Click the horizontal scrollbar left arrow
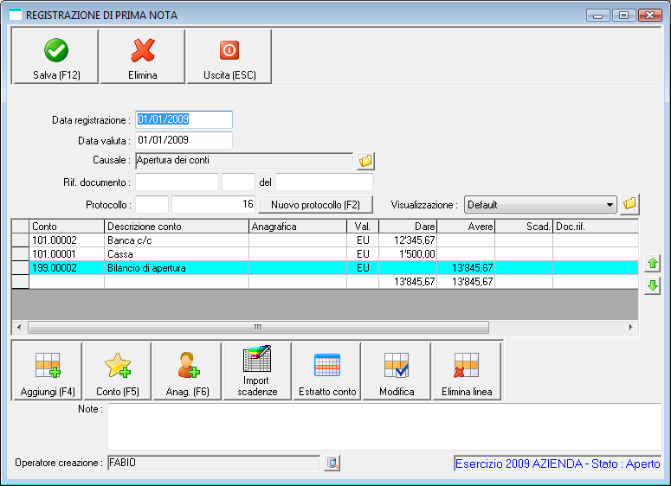 click(x=19, y=328)
